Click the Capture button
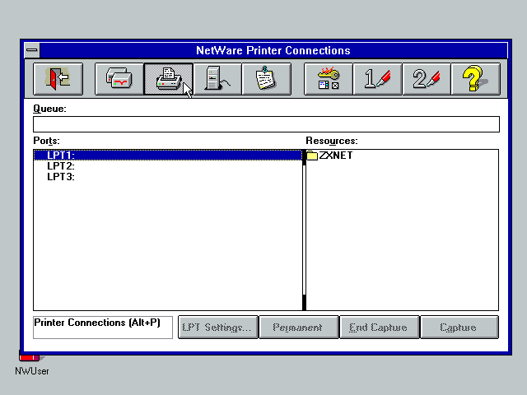 pos(459,328)
